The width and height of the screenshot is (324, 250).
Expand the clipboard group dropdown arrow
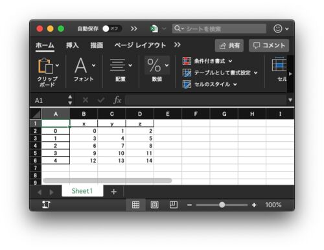[x=57, y=65]
